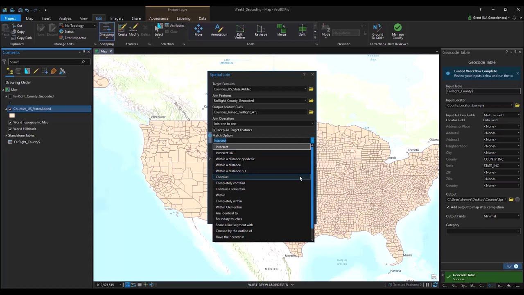Switch Contents to List By Snapping
524x295 pixels.
tap(45, 71)
